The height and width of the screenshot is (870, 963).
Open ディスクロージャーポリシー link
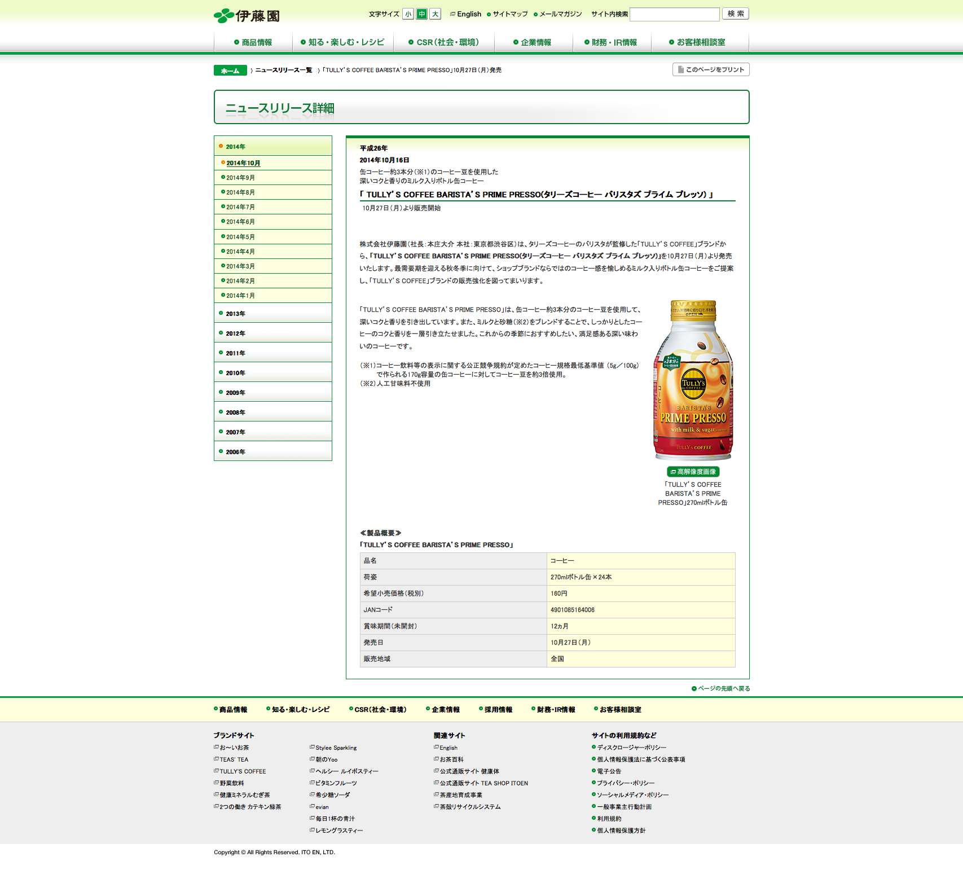(x=629, y=748)
